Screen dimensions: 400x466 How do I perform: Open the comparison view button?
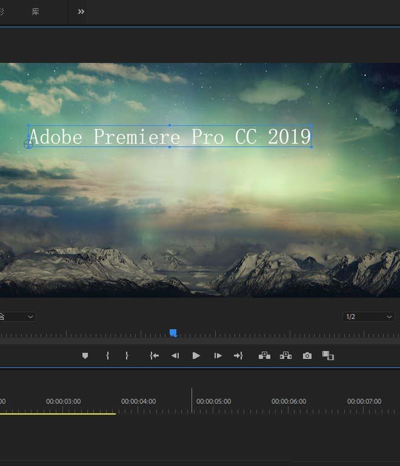click(x=328, y=355)
